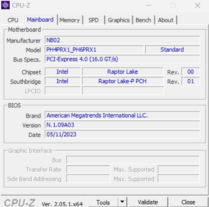The image size is (209, 207).
Task: Show the About tab
Action: [166, 20]
